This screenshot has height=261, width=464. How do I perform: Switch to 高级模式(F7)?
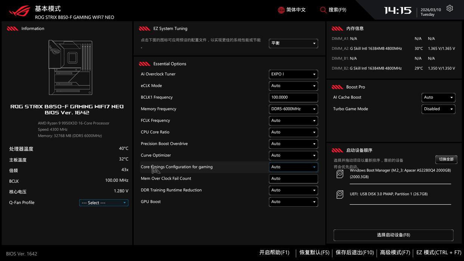pyautogui.click(x=395, y=253)
